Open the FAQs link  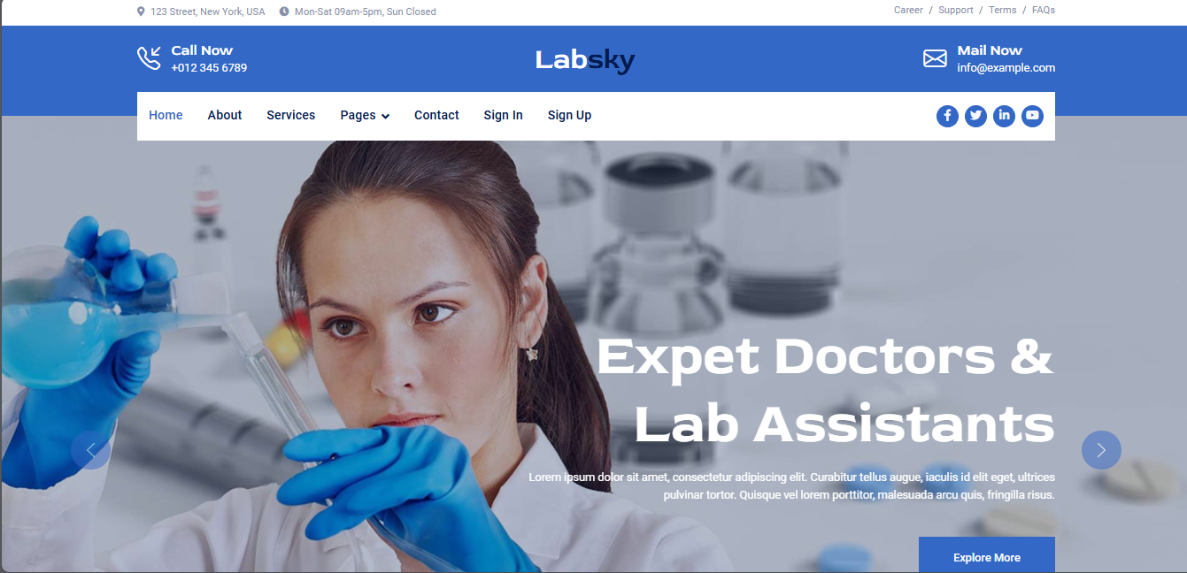coord(1044,11)
